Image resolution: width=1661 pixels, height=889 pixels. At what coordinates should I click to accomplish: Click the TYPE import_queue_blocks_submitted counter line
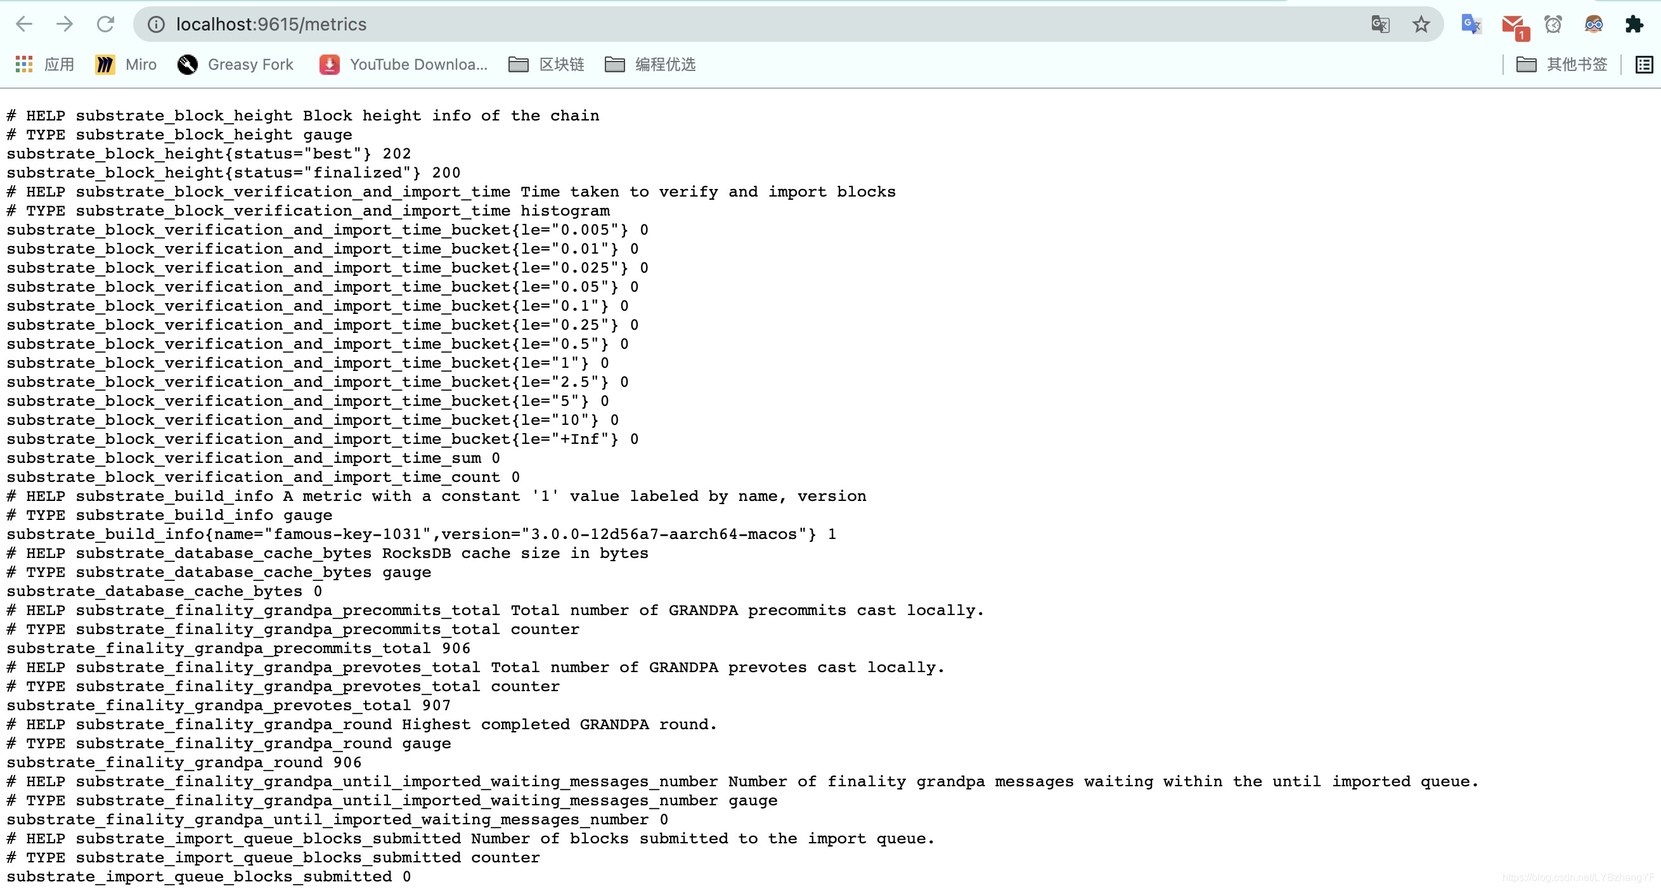point(273,858)
